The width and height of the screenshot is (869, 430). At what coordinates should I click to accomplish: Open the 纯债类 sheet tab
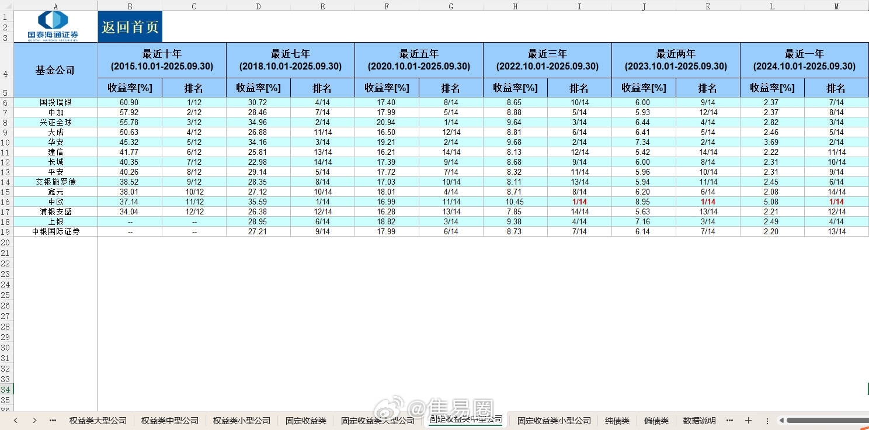pyautogui.click(x=617, y=420)
